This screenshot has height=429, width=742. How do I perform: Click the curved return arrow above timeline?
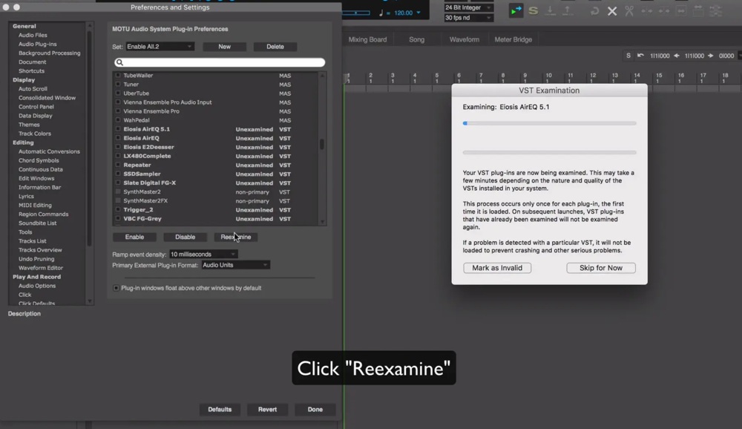[640, 56]
